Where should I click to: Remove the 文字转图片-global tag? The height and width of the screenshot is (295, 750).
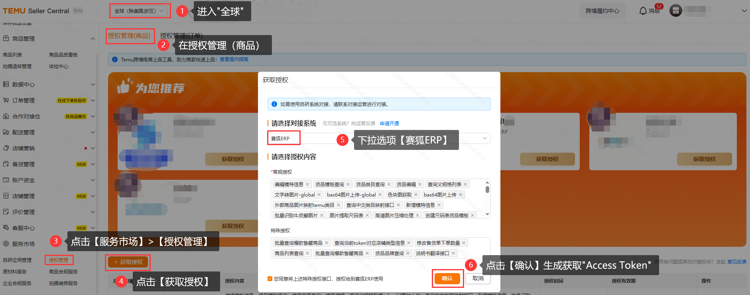tap(319, 195)
